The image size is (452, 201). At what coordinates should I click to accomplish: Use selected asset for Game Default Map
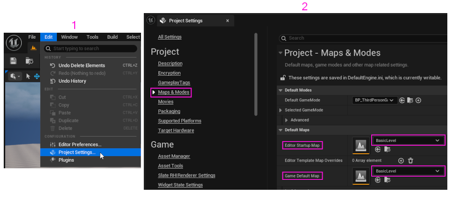(x=378, y=180)
